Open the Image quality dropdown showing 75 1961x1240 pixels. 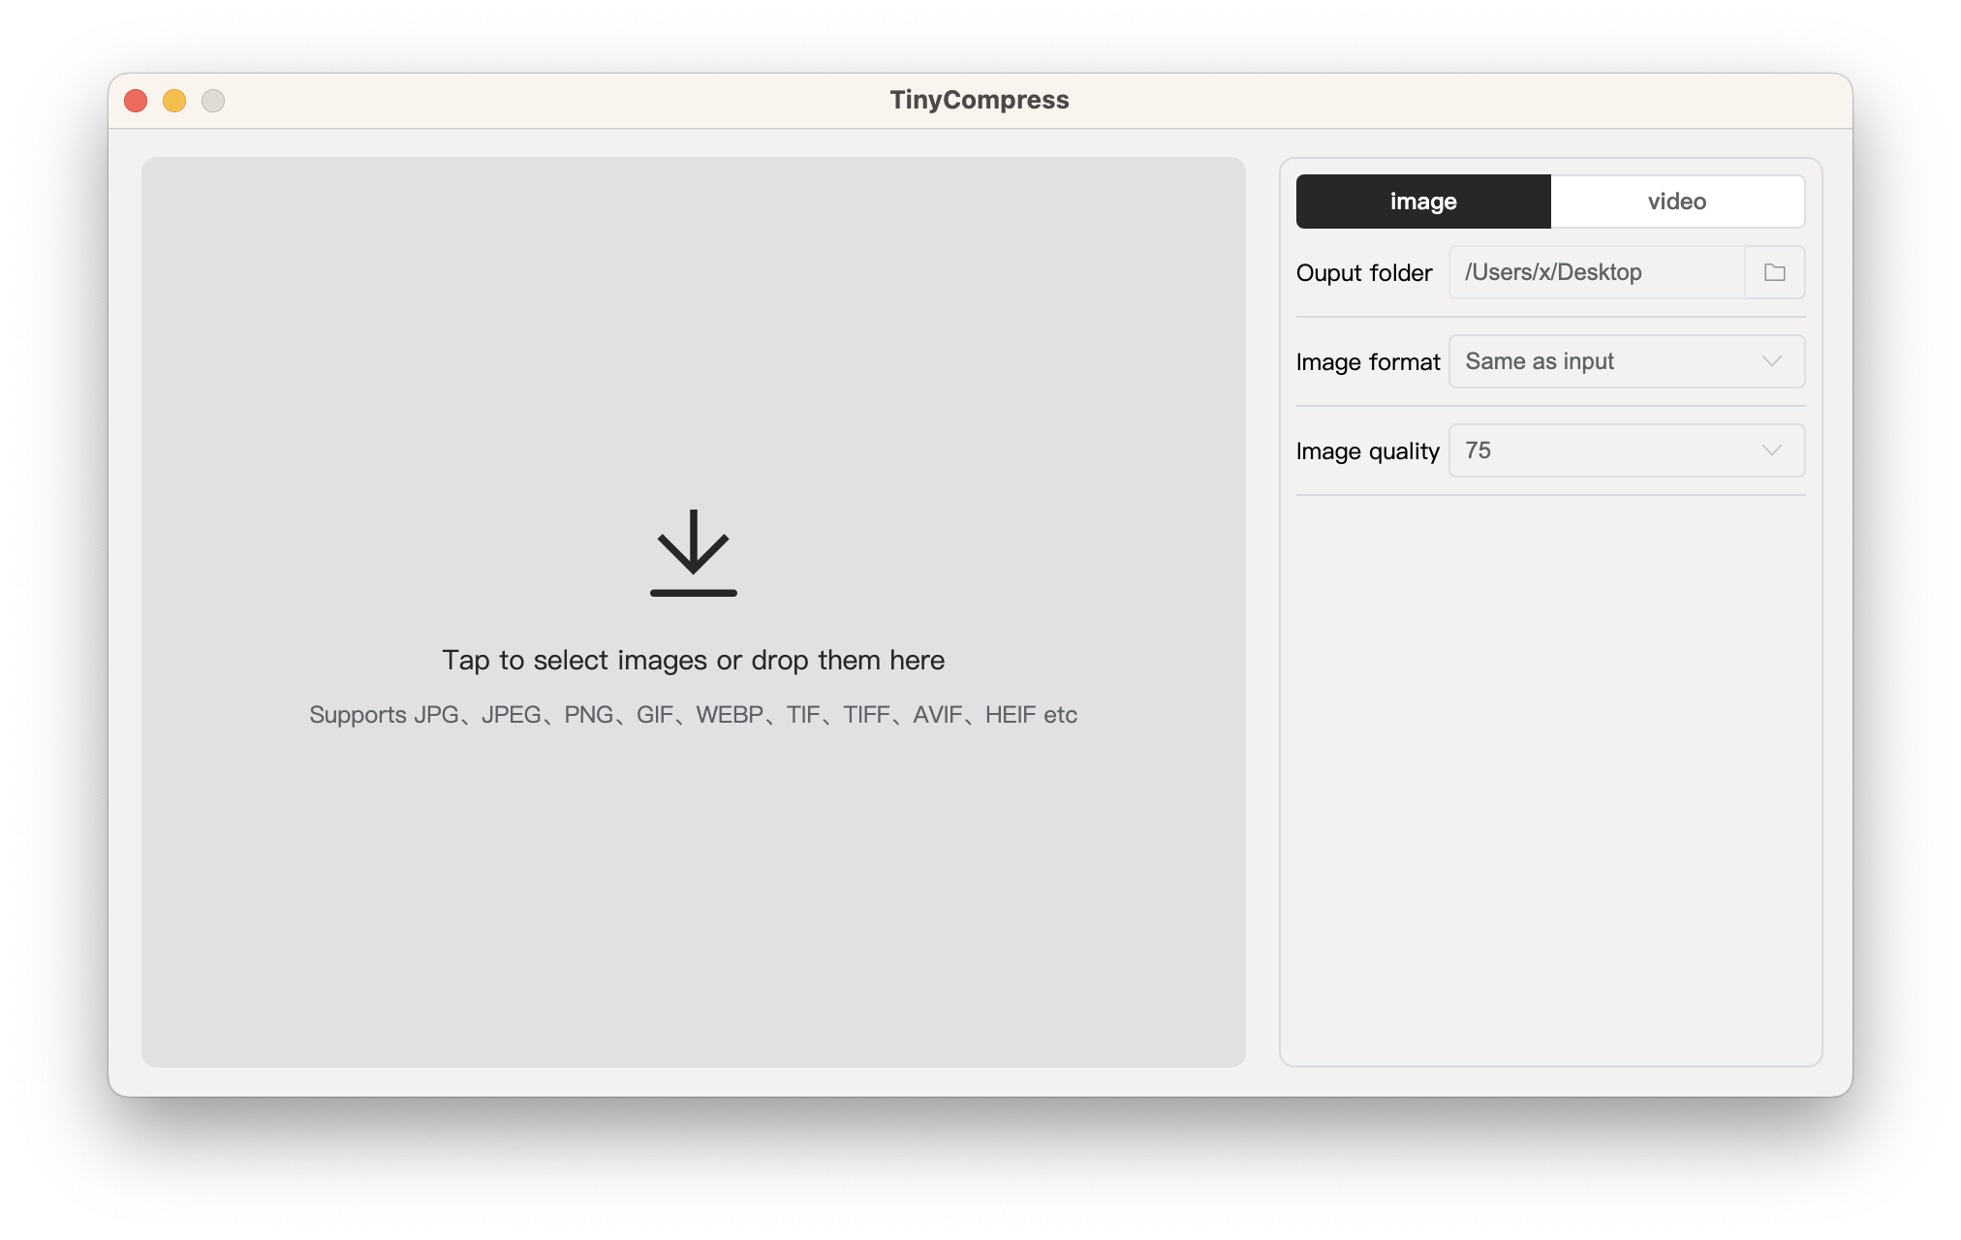1626,450
